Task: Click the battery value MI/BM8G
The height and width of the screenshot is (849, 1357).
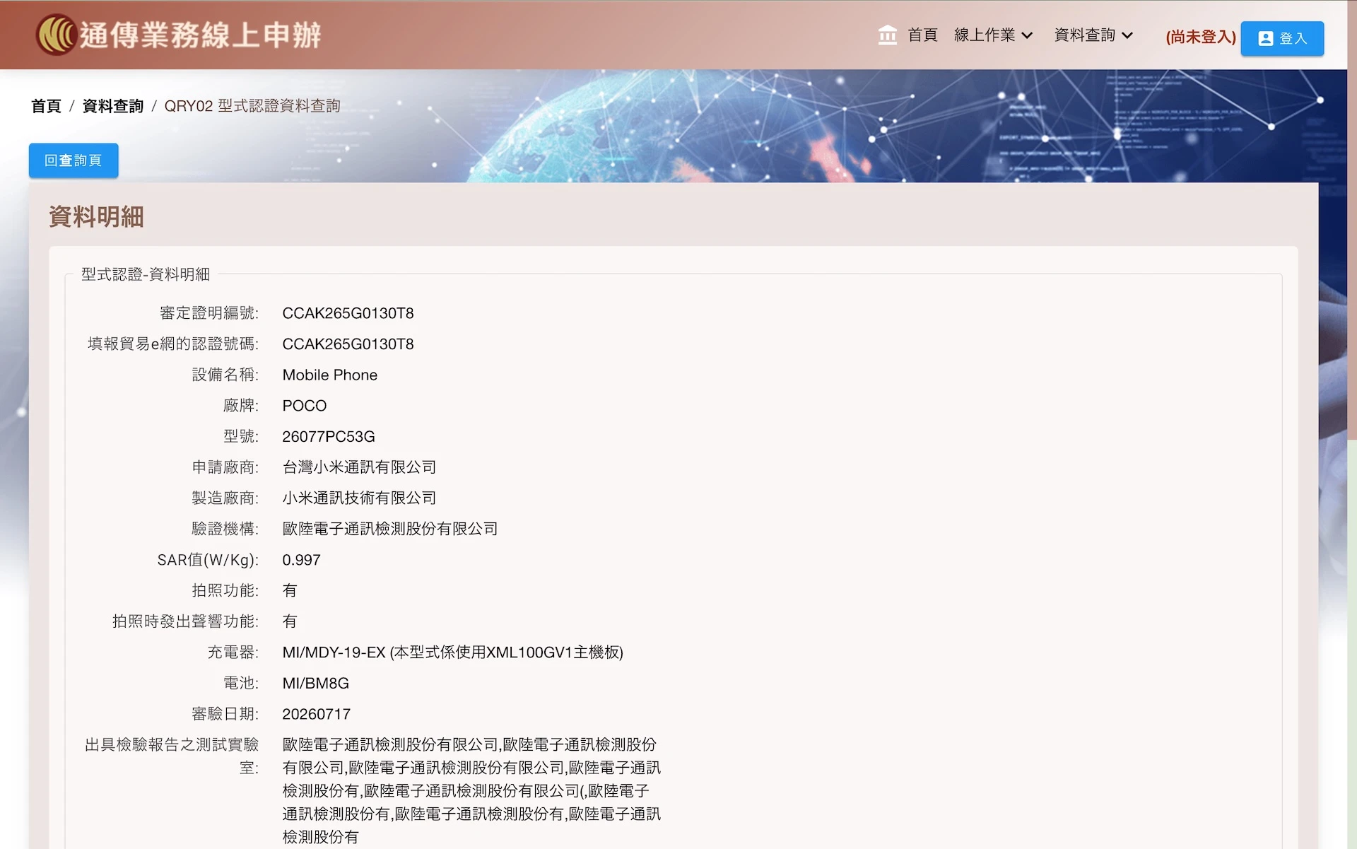Action: 315,684
